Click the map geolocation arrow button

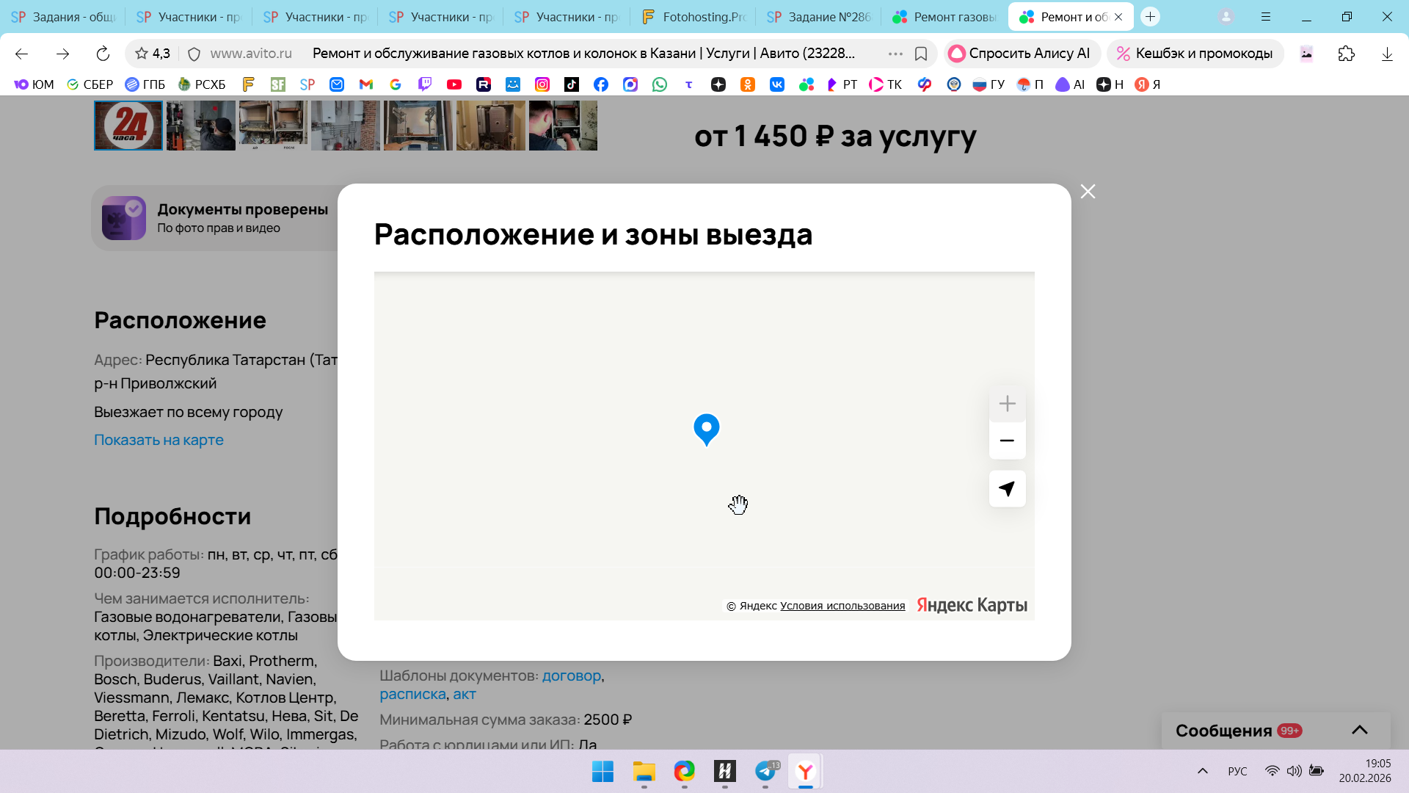(x=1007, y=489)
